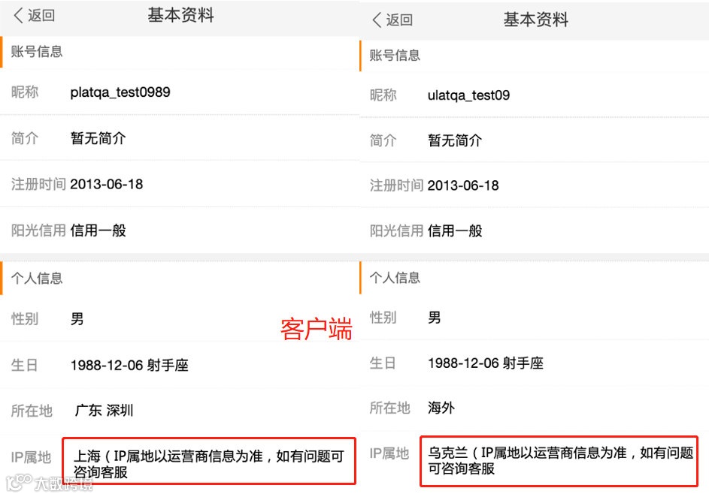This screenshot has height=497, width=709.
Task: Click location 海外
Action: [441, 408]
